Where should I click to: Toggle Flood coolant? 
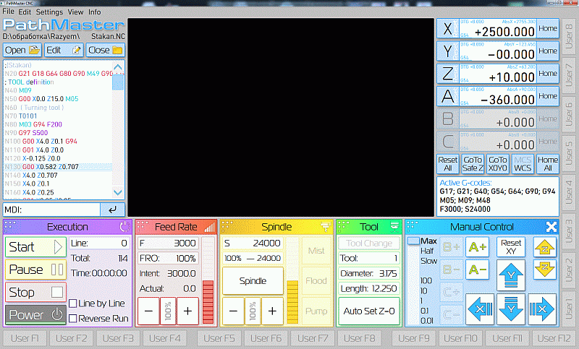(x=316, y=281)
